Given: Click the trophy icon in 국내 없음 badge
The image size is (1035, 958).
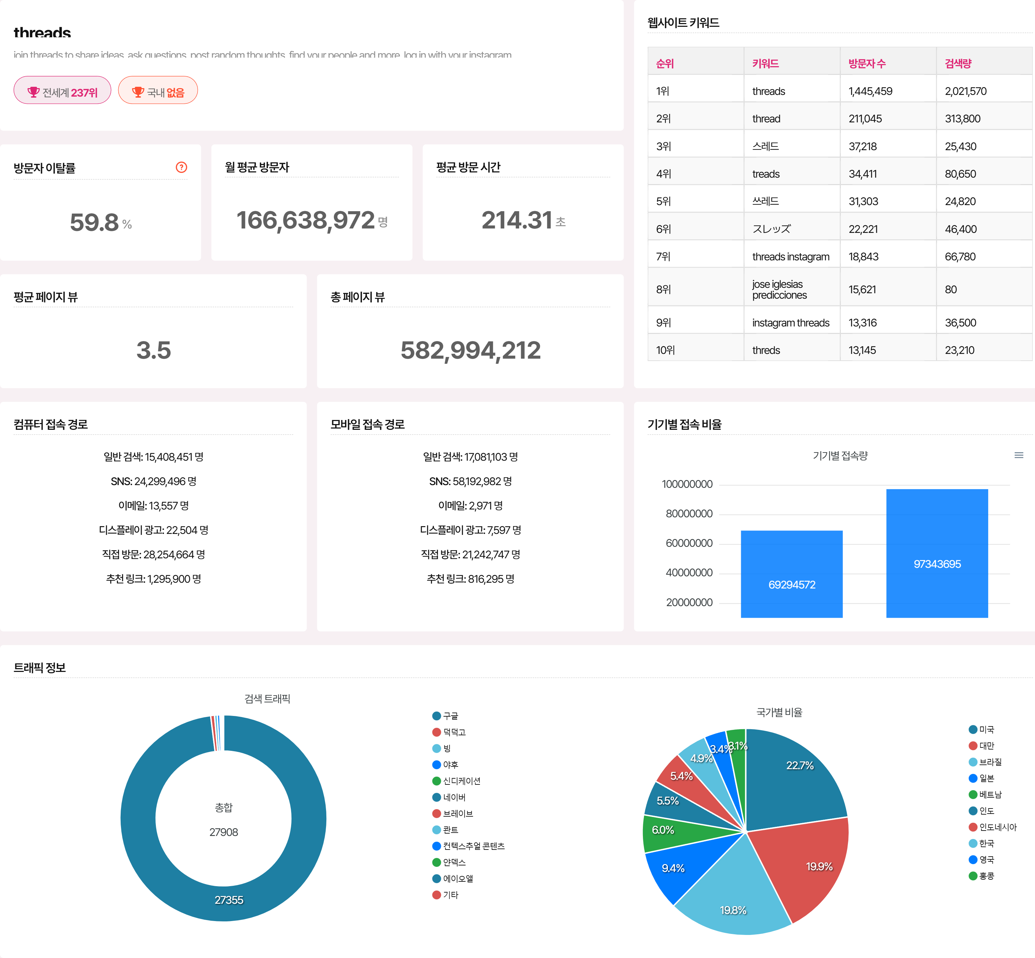Looking at the screenshot, I should [138, 92].
